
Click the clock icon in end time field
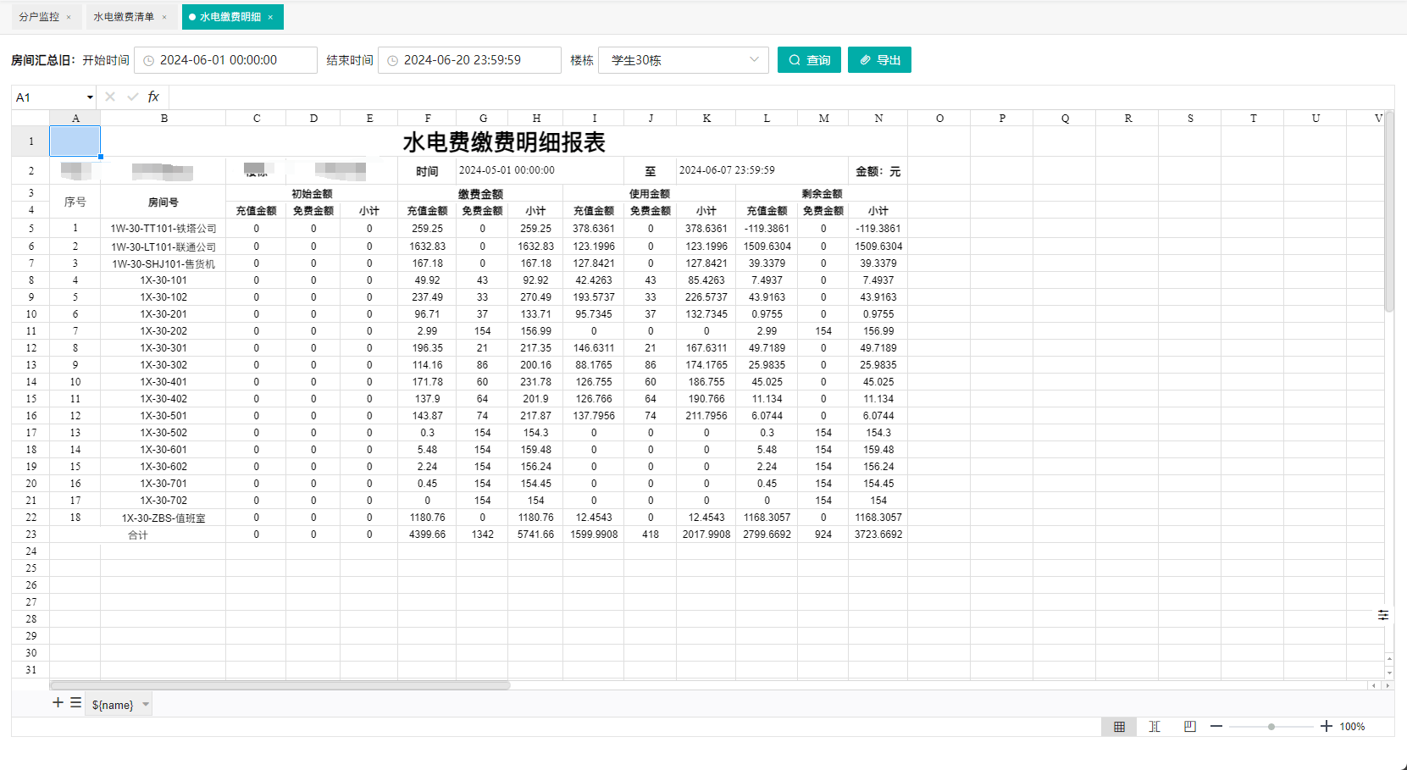pyautogui.click(x=393, y=61)
